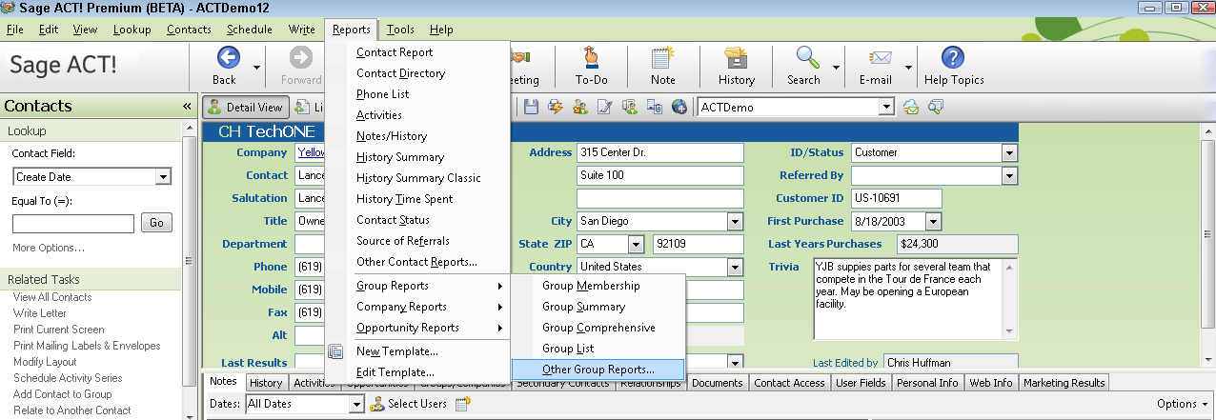This screenshot has height=420, width=1216.
Task: Click the To-Do toolbar icon
Action: (591, 66)
